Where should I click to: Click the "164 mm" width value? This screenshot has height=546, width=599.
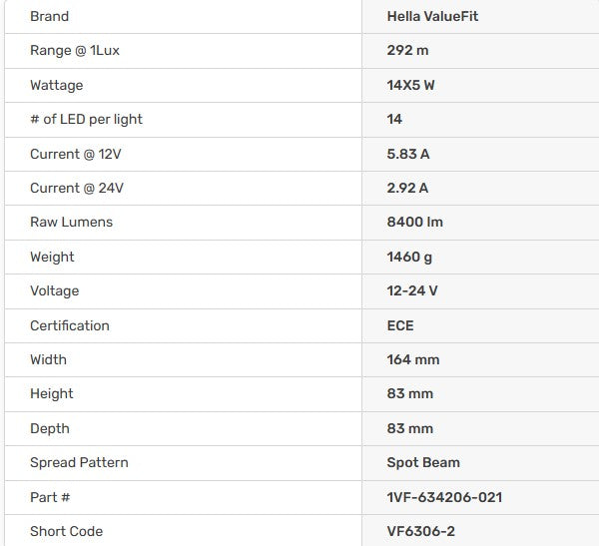click(x=413, y=359)
